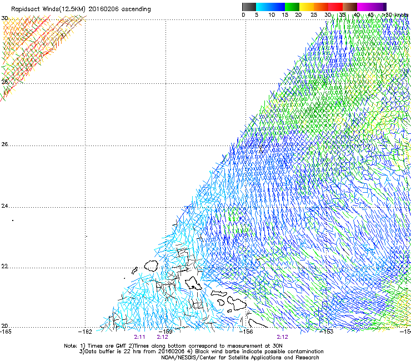
Task: Click the purple '2:12' label right of -156
Action: [282, 337]
